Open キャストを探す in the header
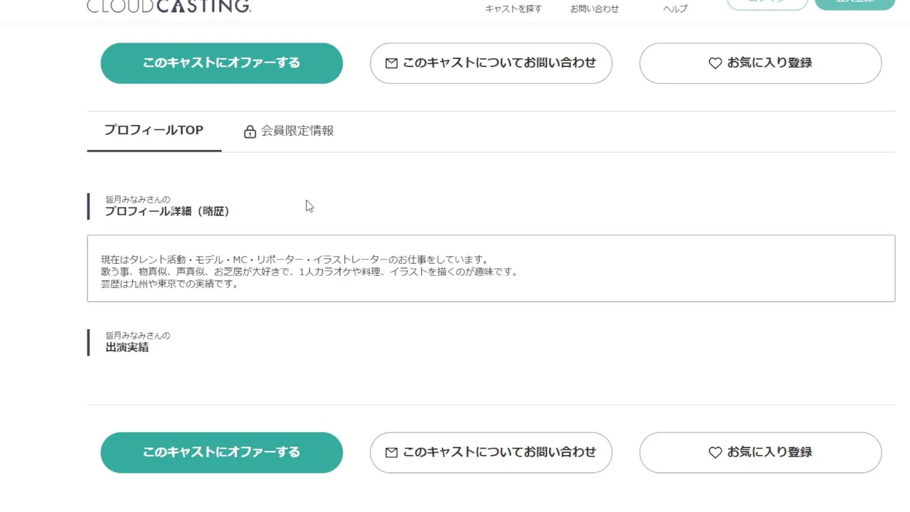 pos(513,9)
